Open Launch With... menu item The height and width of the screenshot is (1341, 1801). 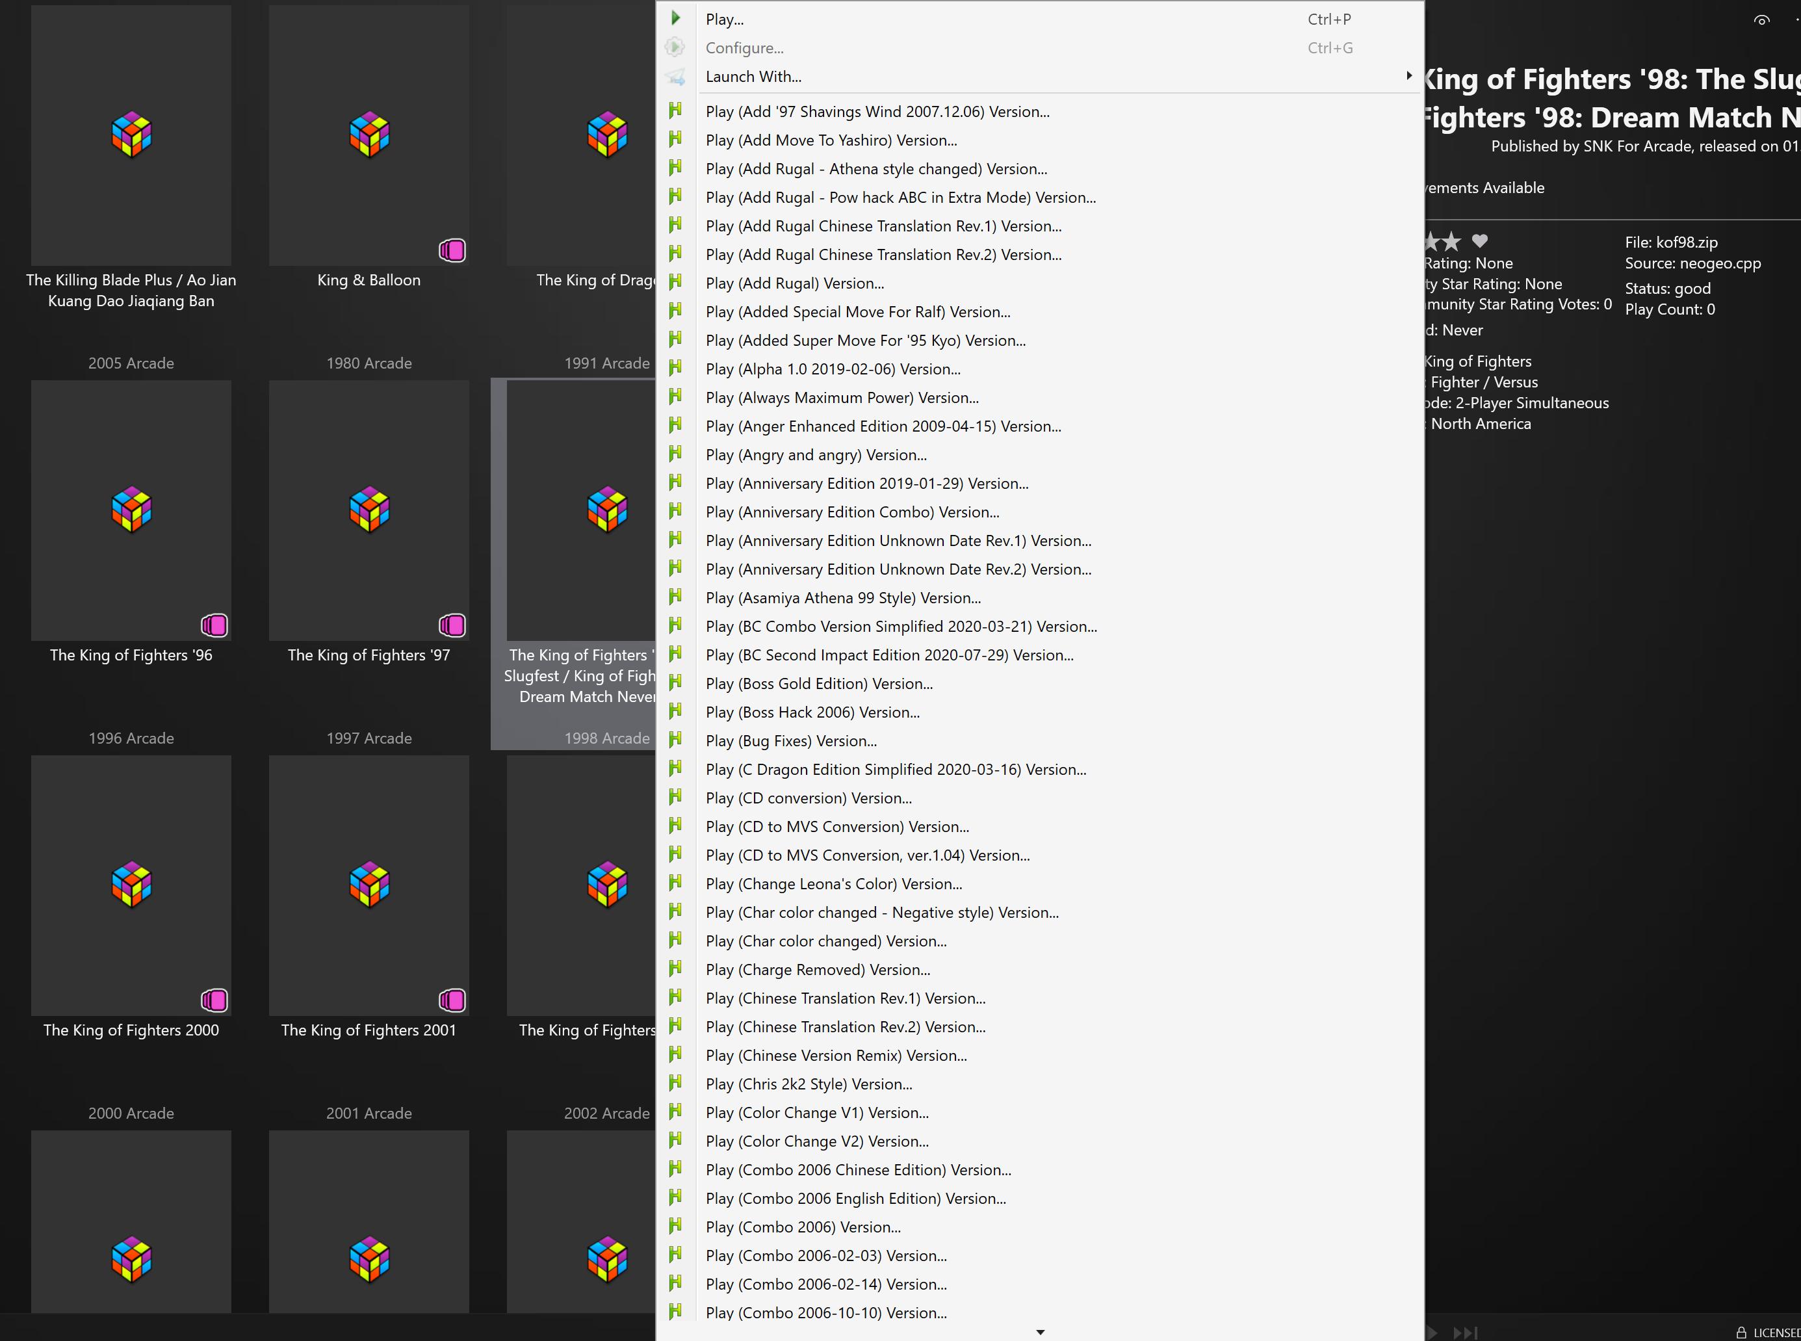tap(1040, 76)
